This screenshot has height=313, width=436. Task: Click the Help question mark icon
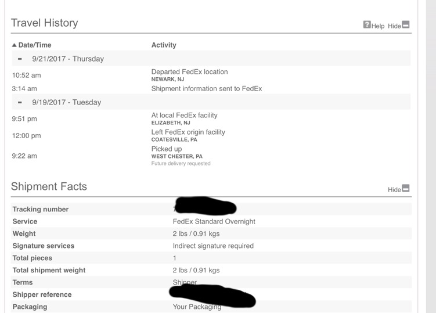(x=367, y=24)
